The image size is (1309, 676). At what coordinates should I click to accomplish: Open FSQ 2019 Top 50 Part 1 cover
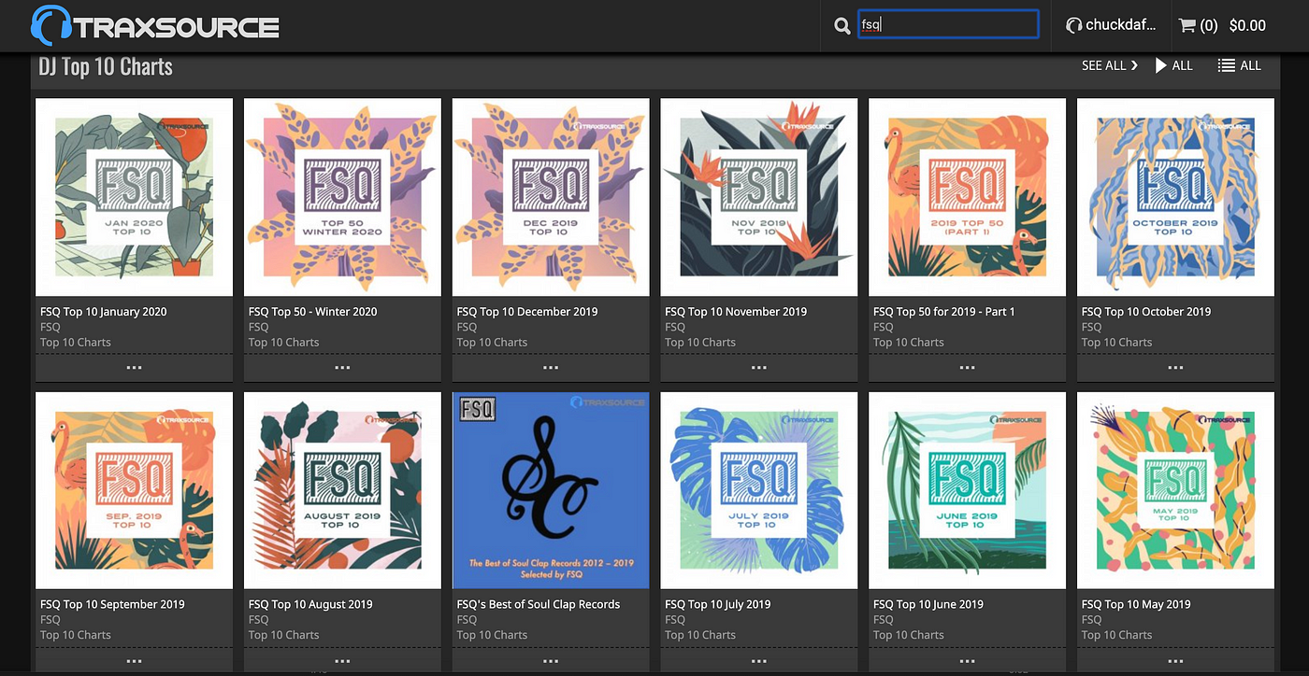pos(968,197)
